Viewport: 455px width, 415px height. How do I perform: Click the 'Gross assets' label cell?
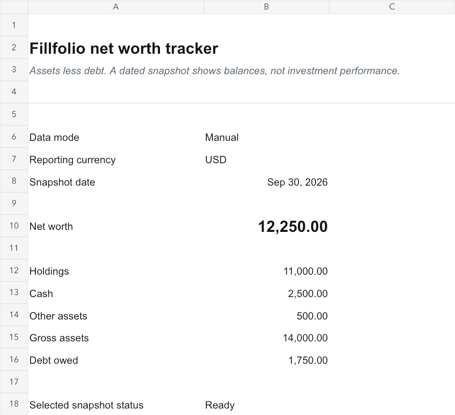pos(116,337)
